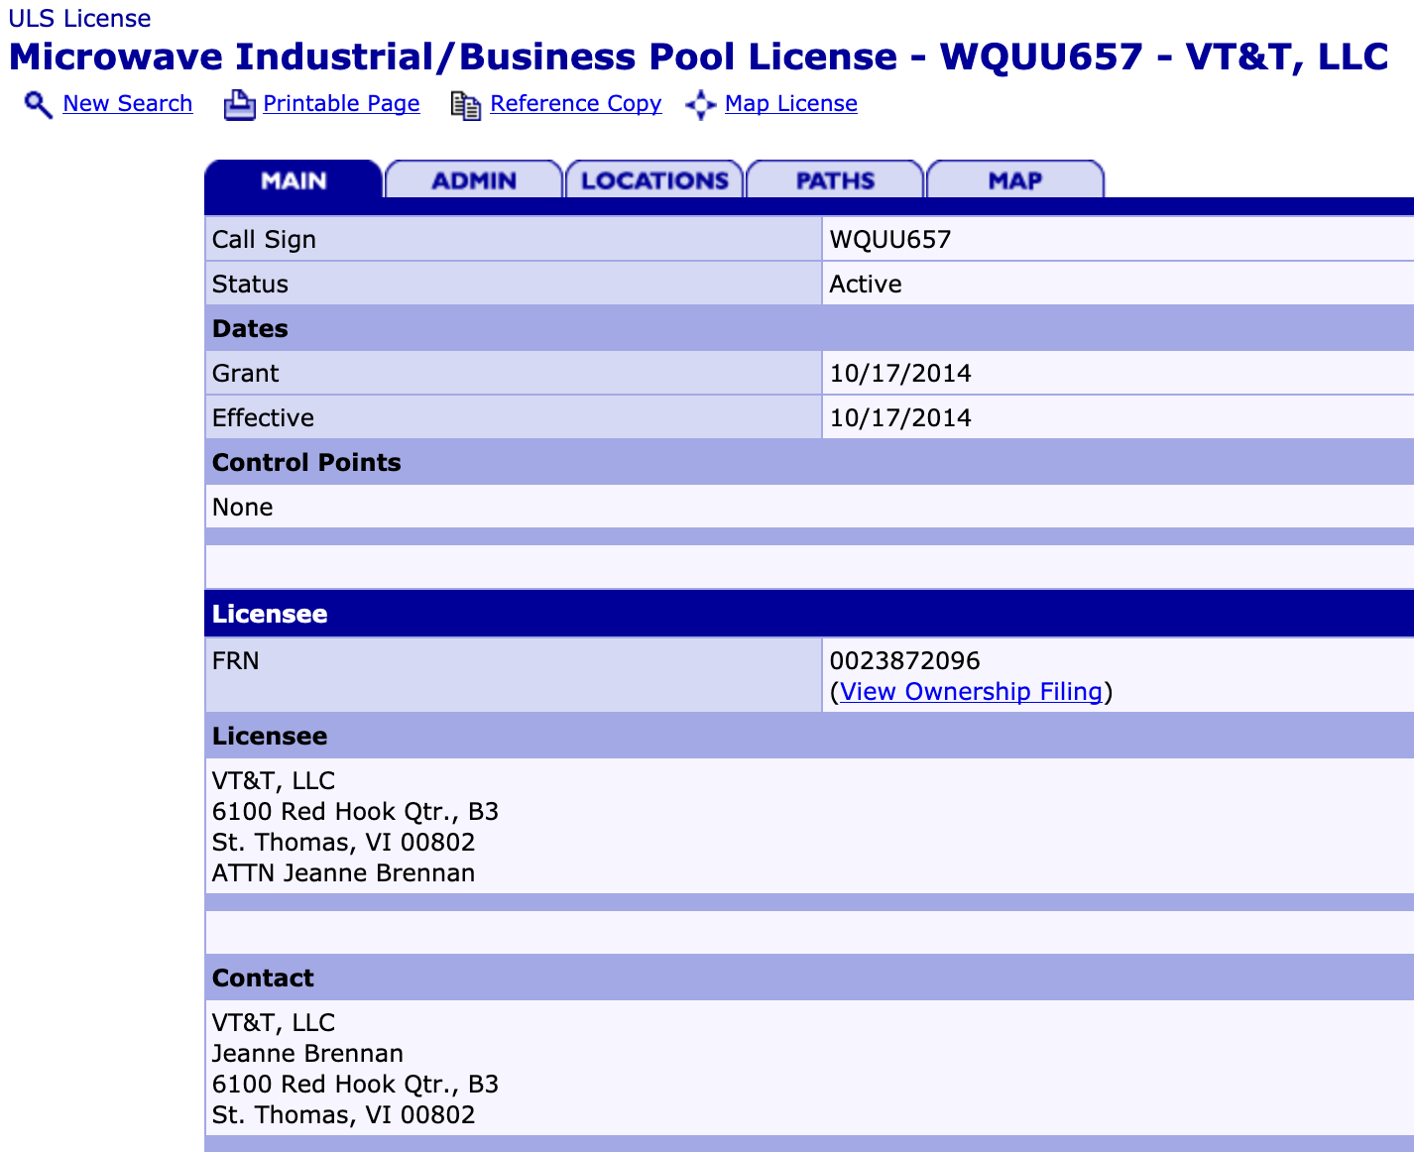Viewport: 1414px width, 1152px height.
Task: Open the Reference Copy link
Action: [x=575, y=103]
